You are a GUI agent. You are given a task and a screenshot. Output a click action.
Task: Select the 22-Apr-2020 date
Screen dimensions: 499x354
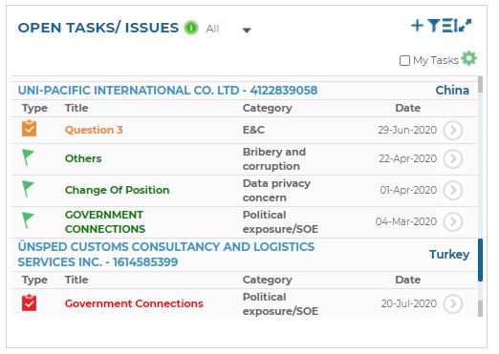pos(407,158)
